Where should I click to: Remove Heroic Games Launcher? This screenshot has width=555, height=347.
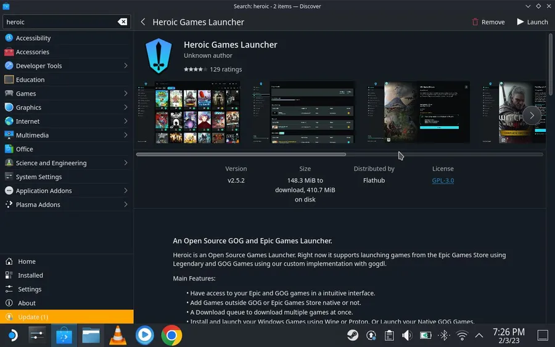[x=488, y=22]
